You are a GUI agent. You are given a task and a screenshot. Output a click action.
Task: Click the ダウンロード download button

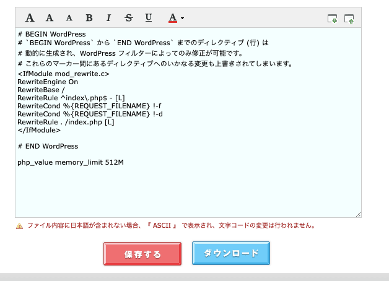tap(231, 253)
